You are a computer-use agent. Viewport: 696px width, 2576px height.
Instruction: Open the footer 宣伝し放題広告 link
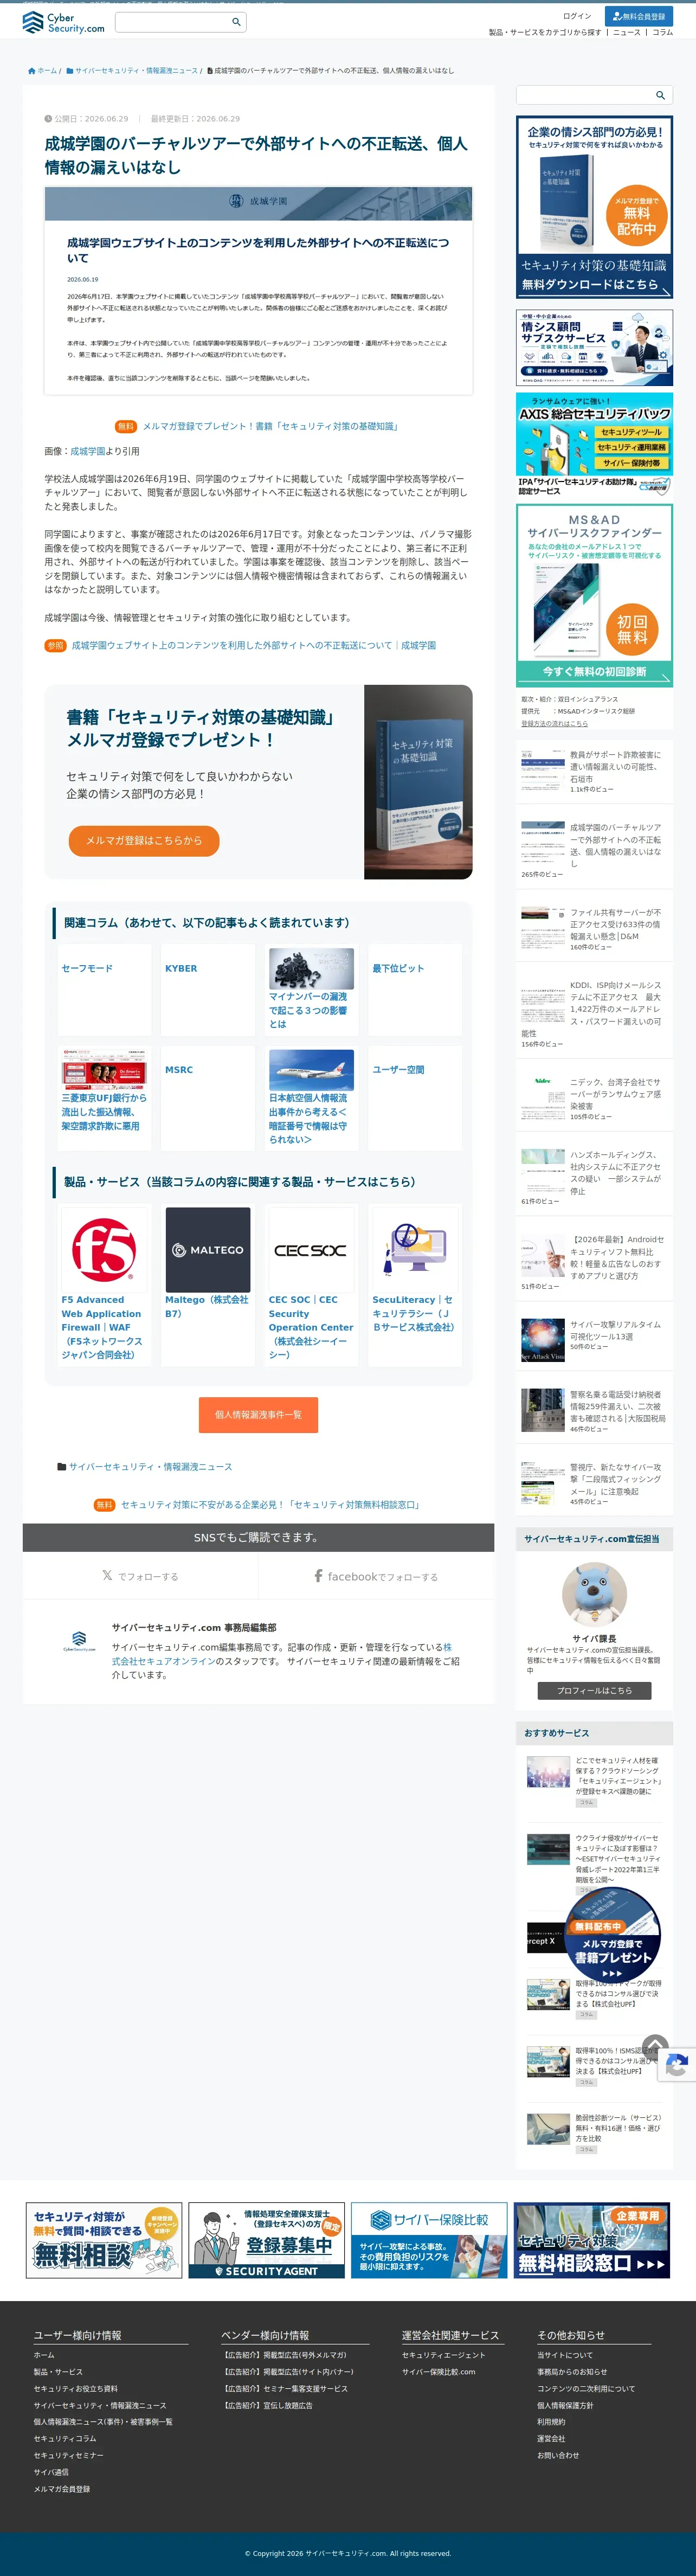click(x=267, y=2405)
